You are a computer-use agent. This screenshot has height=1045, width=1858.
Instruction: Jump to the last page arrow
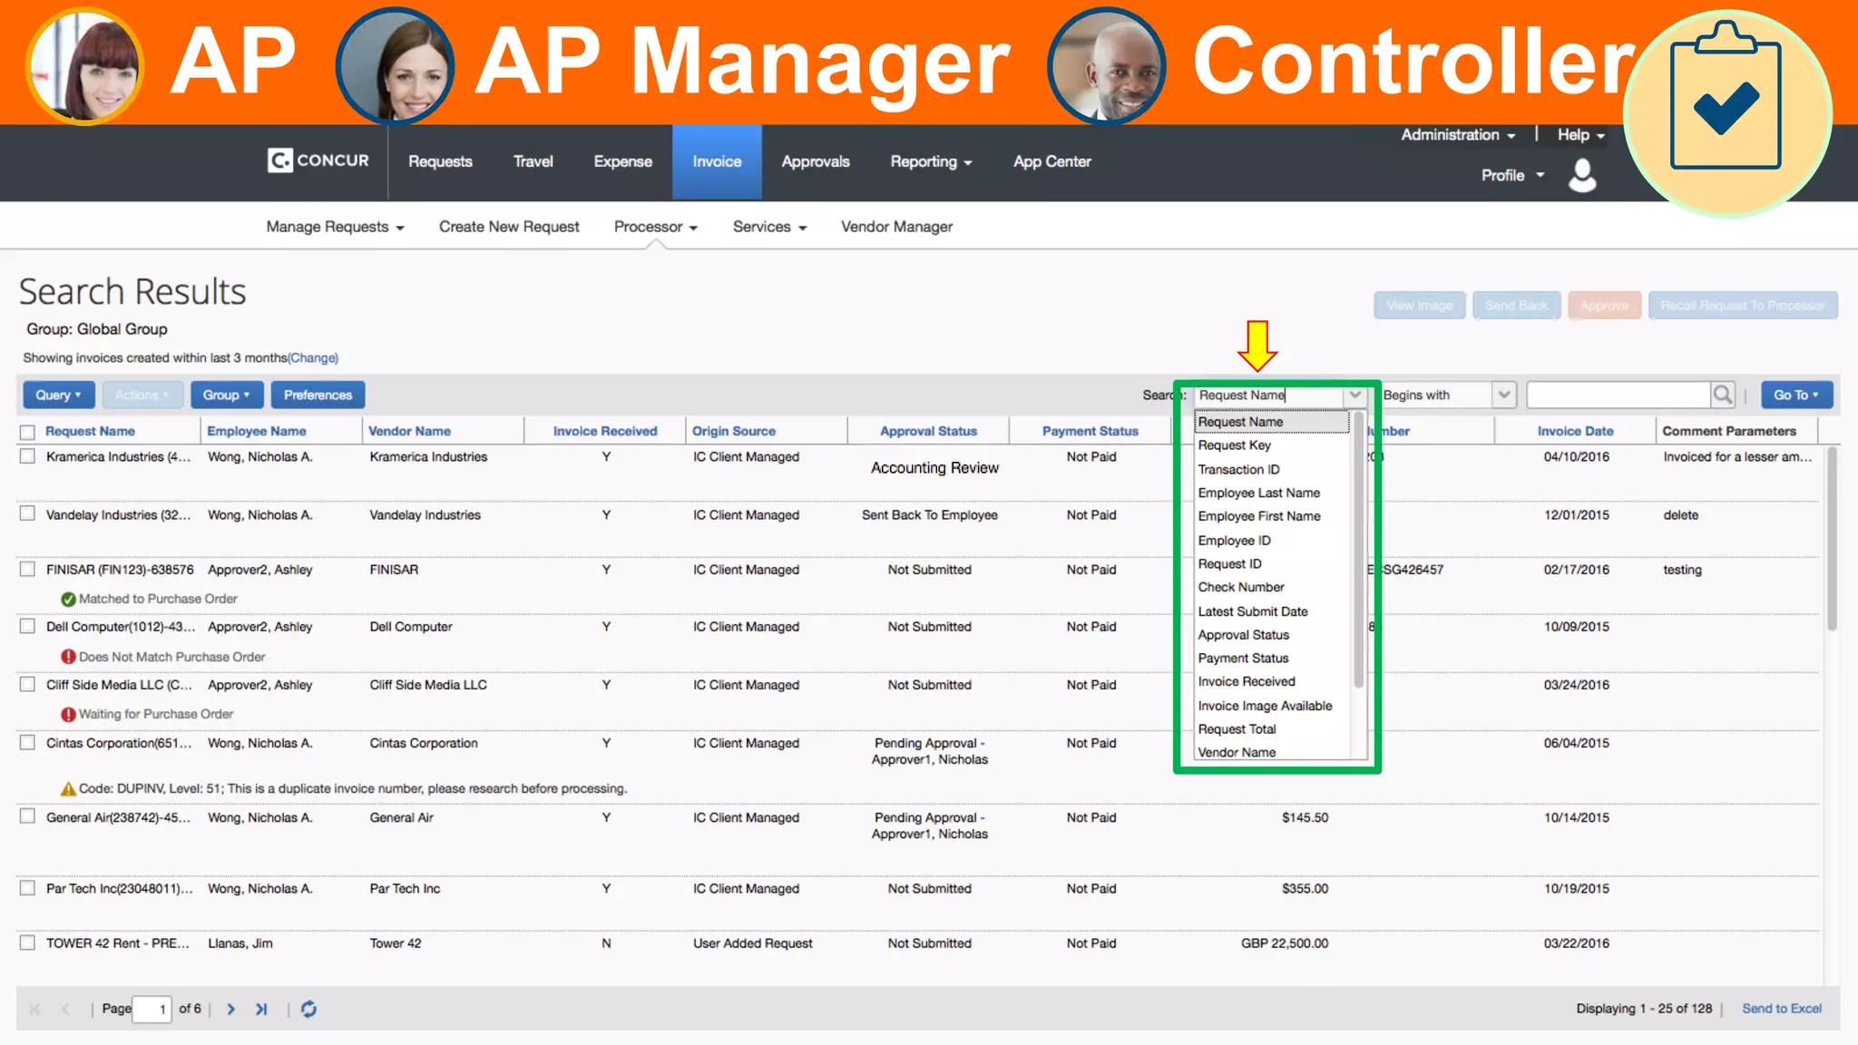[261, 1009]
